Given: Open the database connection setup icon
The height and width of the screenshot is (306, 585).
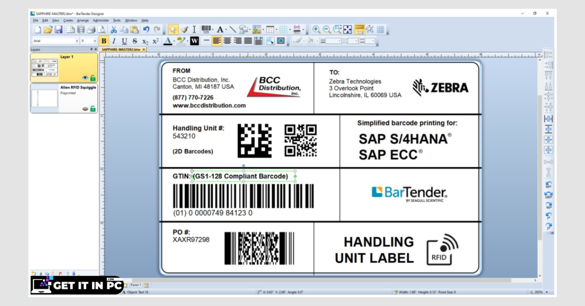Looking at the screenshot, I should 81,30.
